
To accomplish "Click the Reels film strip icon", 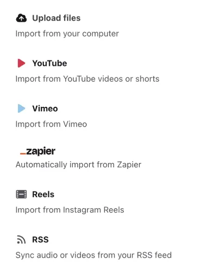I will pyautogui.click(x=21, y=195).
